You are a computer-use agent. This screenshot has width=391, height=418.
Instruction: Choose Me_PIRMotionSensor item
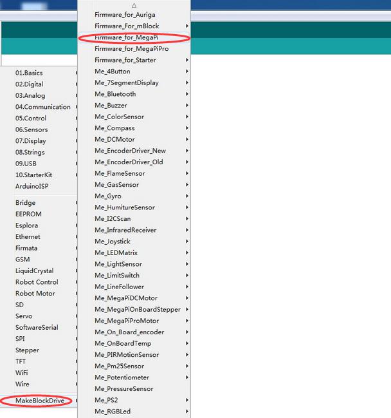(134, 354)
